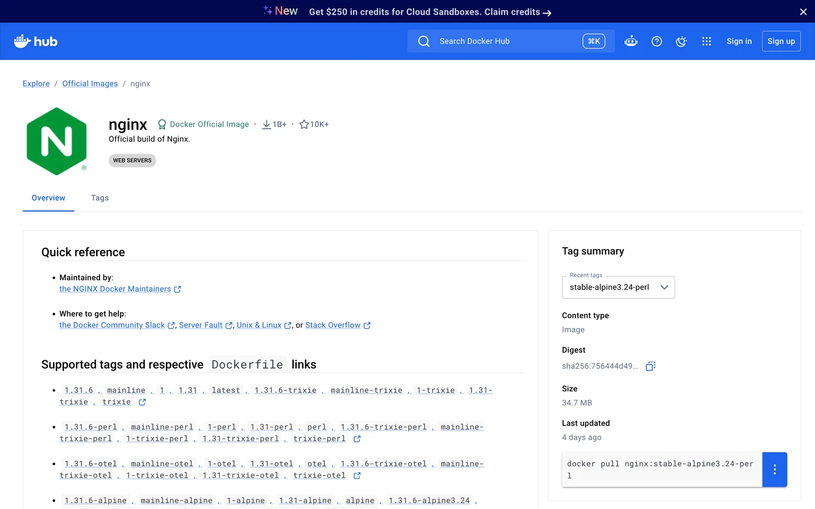Open the apps grid menu icon
Image resolution: width=815 pixels, height=509 pixels.
(706, 41)
